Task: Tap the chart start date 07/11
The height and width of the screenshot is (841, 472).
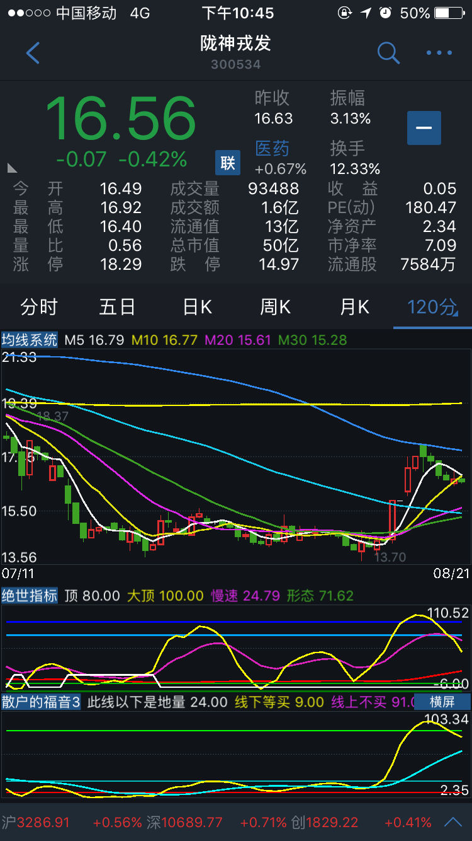Action: pyautogui.click(x=18, y=573)
